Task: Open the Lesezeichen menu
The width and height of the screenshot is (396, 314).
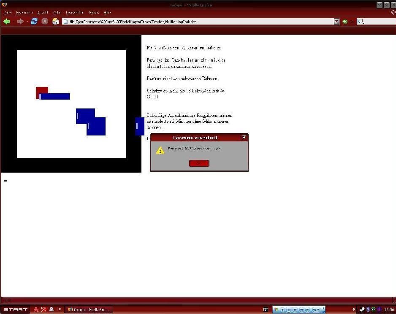Action: 75,13
